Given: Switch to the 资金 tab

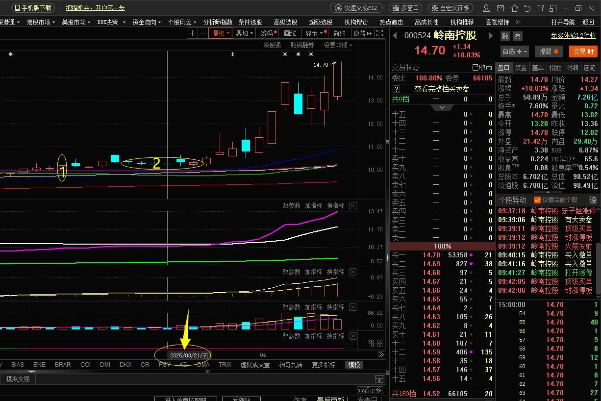Looking at the screenshot, I should [x=521, y=68].
